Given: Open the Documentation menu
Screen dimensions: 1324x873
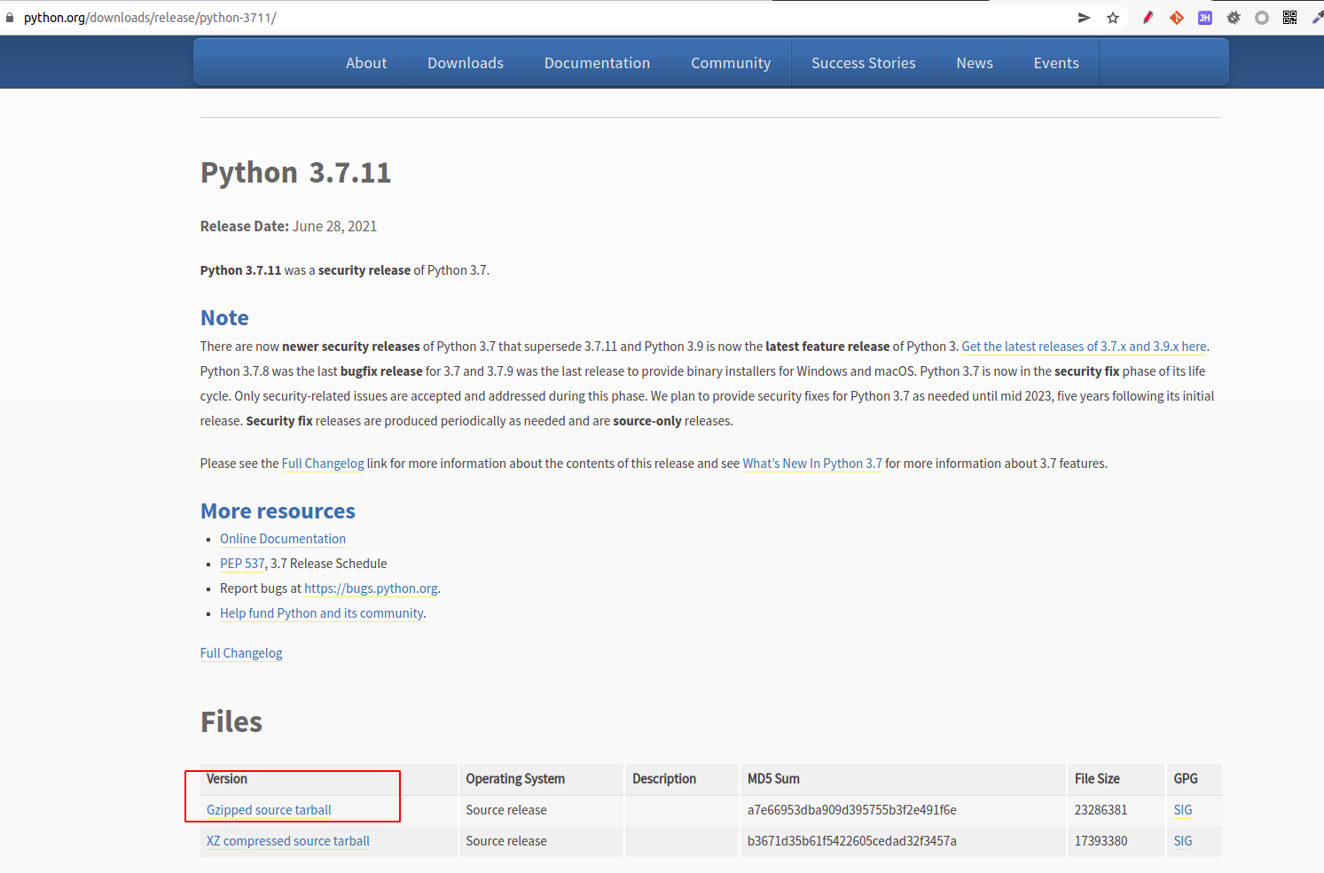Looking at the screenshot, I should click(x=597, y=63).
